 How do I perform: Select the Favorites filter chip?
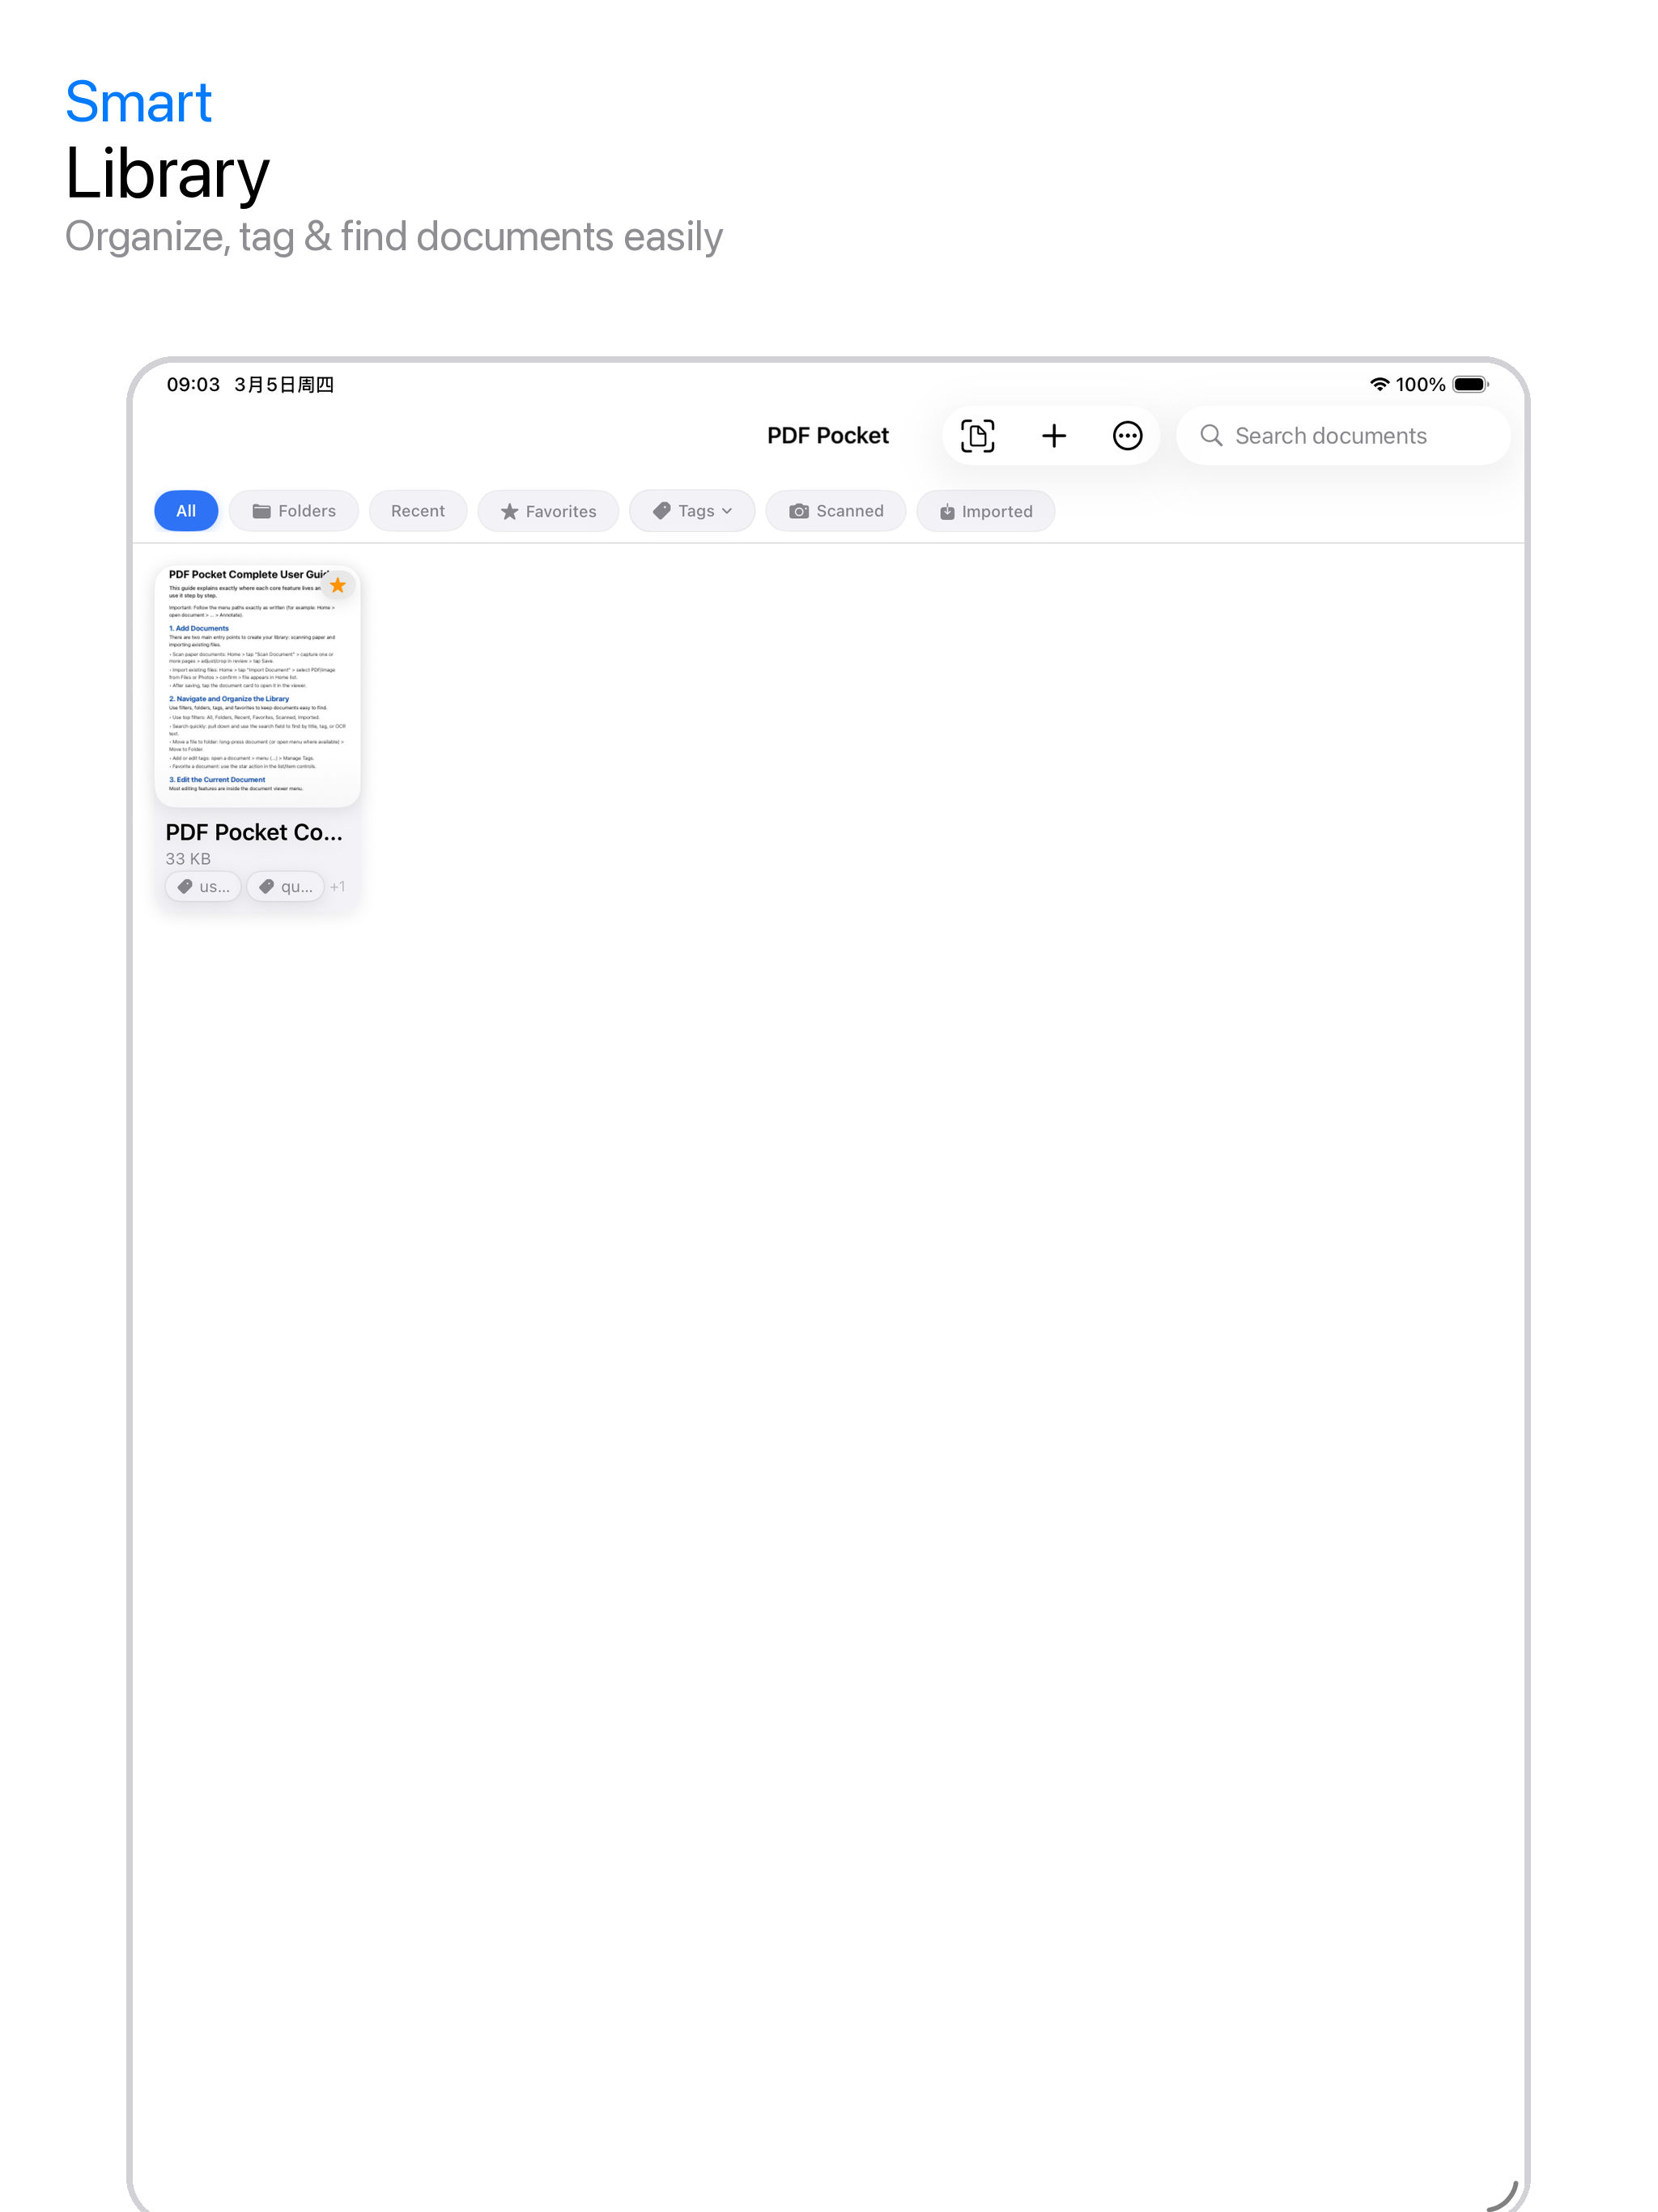(x=548, y=511)
